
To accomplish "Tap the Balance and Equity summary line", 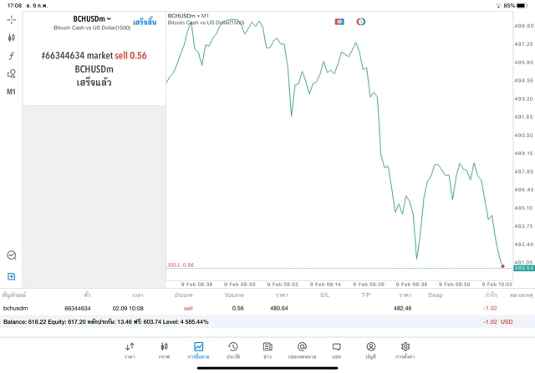I will (106, 322).
